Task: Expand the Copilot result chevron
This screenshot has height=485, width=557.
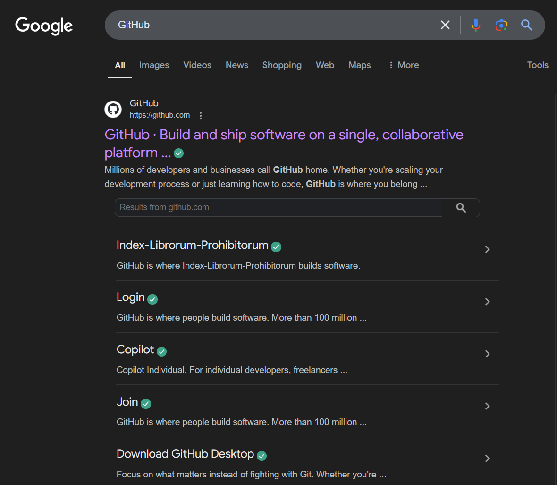Action: click(x=487, y=354)
